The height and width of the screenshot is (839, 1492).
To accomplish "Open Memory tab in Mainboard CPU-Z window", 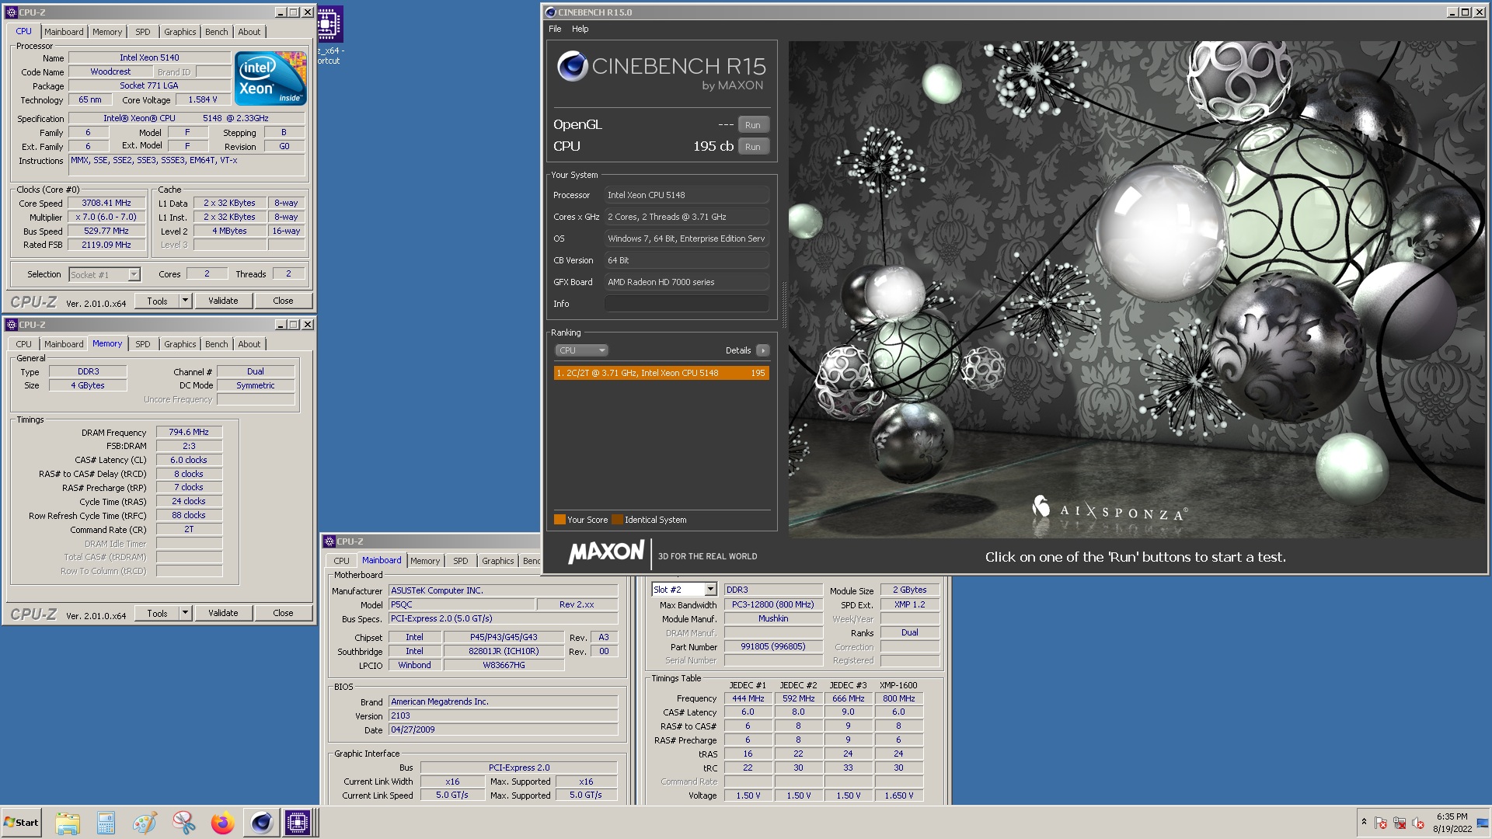I will pos(425,561).
